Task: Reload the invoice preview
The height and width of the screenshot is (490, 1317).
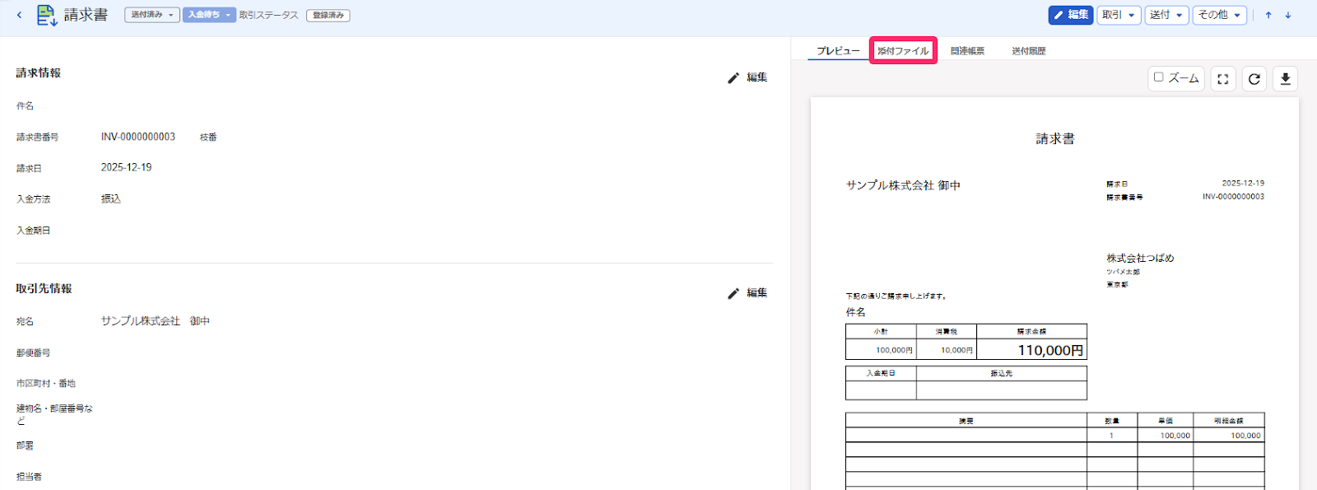Action: point(1254,79)
